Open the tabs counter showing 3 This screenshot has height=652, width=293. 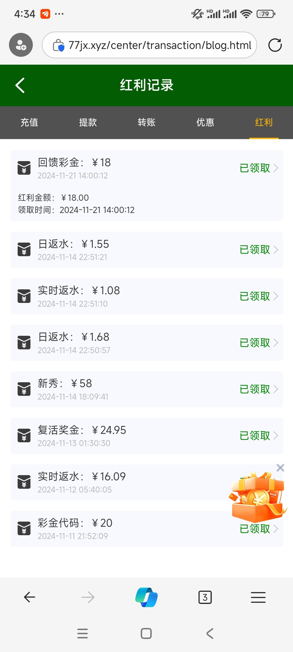pos(205,597)
